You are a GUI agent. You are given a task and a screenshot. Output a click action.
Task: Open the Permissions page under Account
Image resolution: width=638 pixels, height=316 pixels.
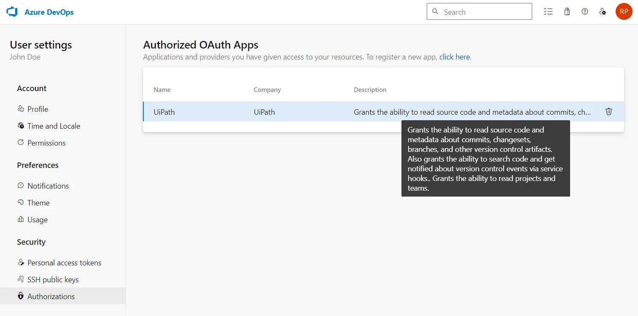(x=46, y=143)
